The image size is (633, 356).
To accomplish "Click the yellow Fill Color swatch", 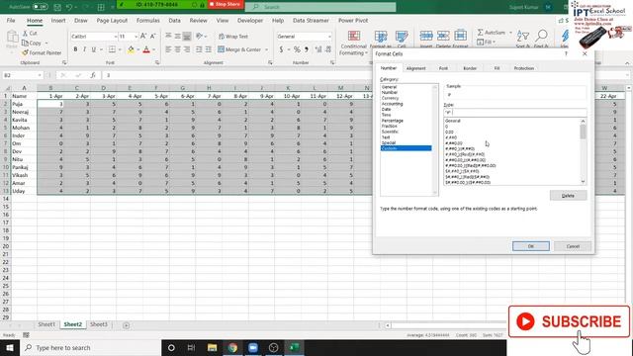I will (131, 49).
